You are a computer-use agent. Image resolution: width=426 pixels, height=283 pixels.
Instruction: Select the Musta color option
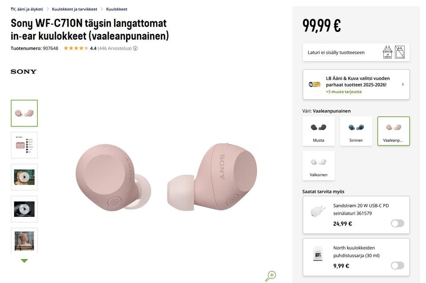coord(319,131)
